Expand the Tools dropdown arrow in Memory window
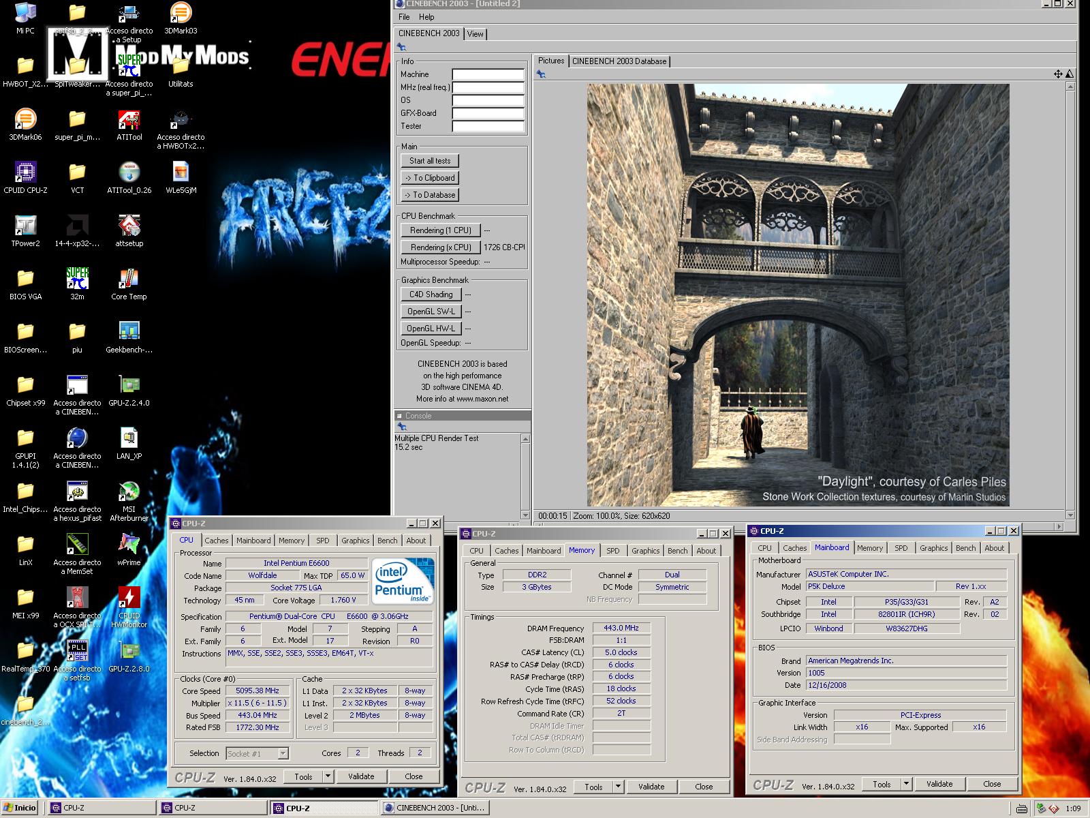This screenshot has width=1090, height=818. click(x=618, y=787)
